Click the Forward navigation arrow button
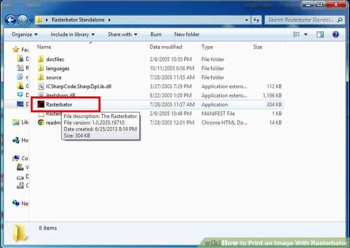The image size is (350, 248). pyautogui.click(x=23, y=20)
